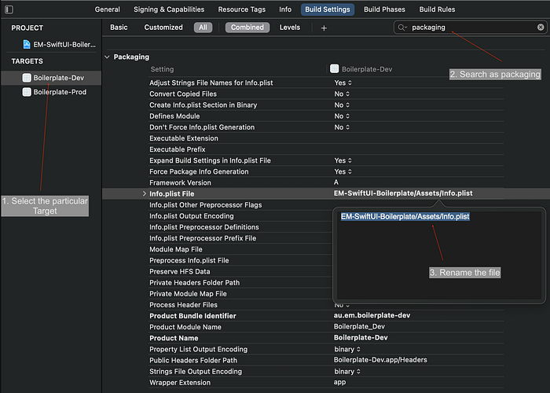Click the Boilerplate-Dev target app icon
This screenshot has width=550, height=393.
[27, 78]
